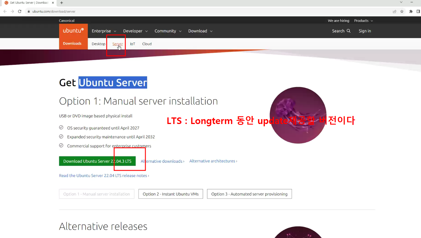Click text USB or DVD image based physical install
The image size is (421, 238).
(96, 116)
